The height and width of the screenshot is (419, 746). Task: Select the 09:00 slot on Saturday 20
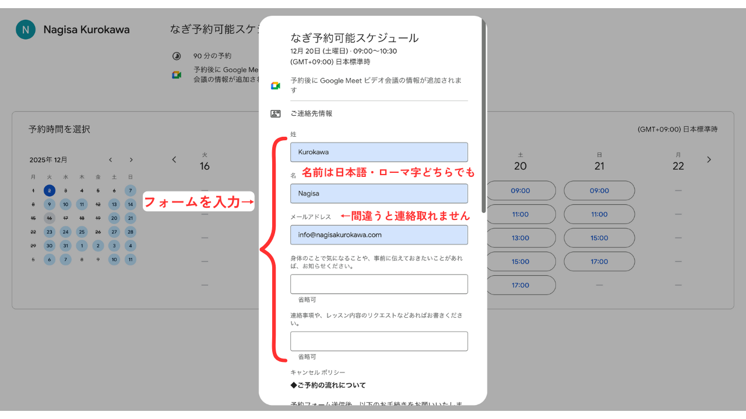point(520,190)
